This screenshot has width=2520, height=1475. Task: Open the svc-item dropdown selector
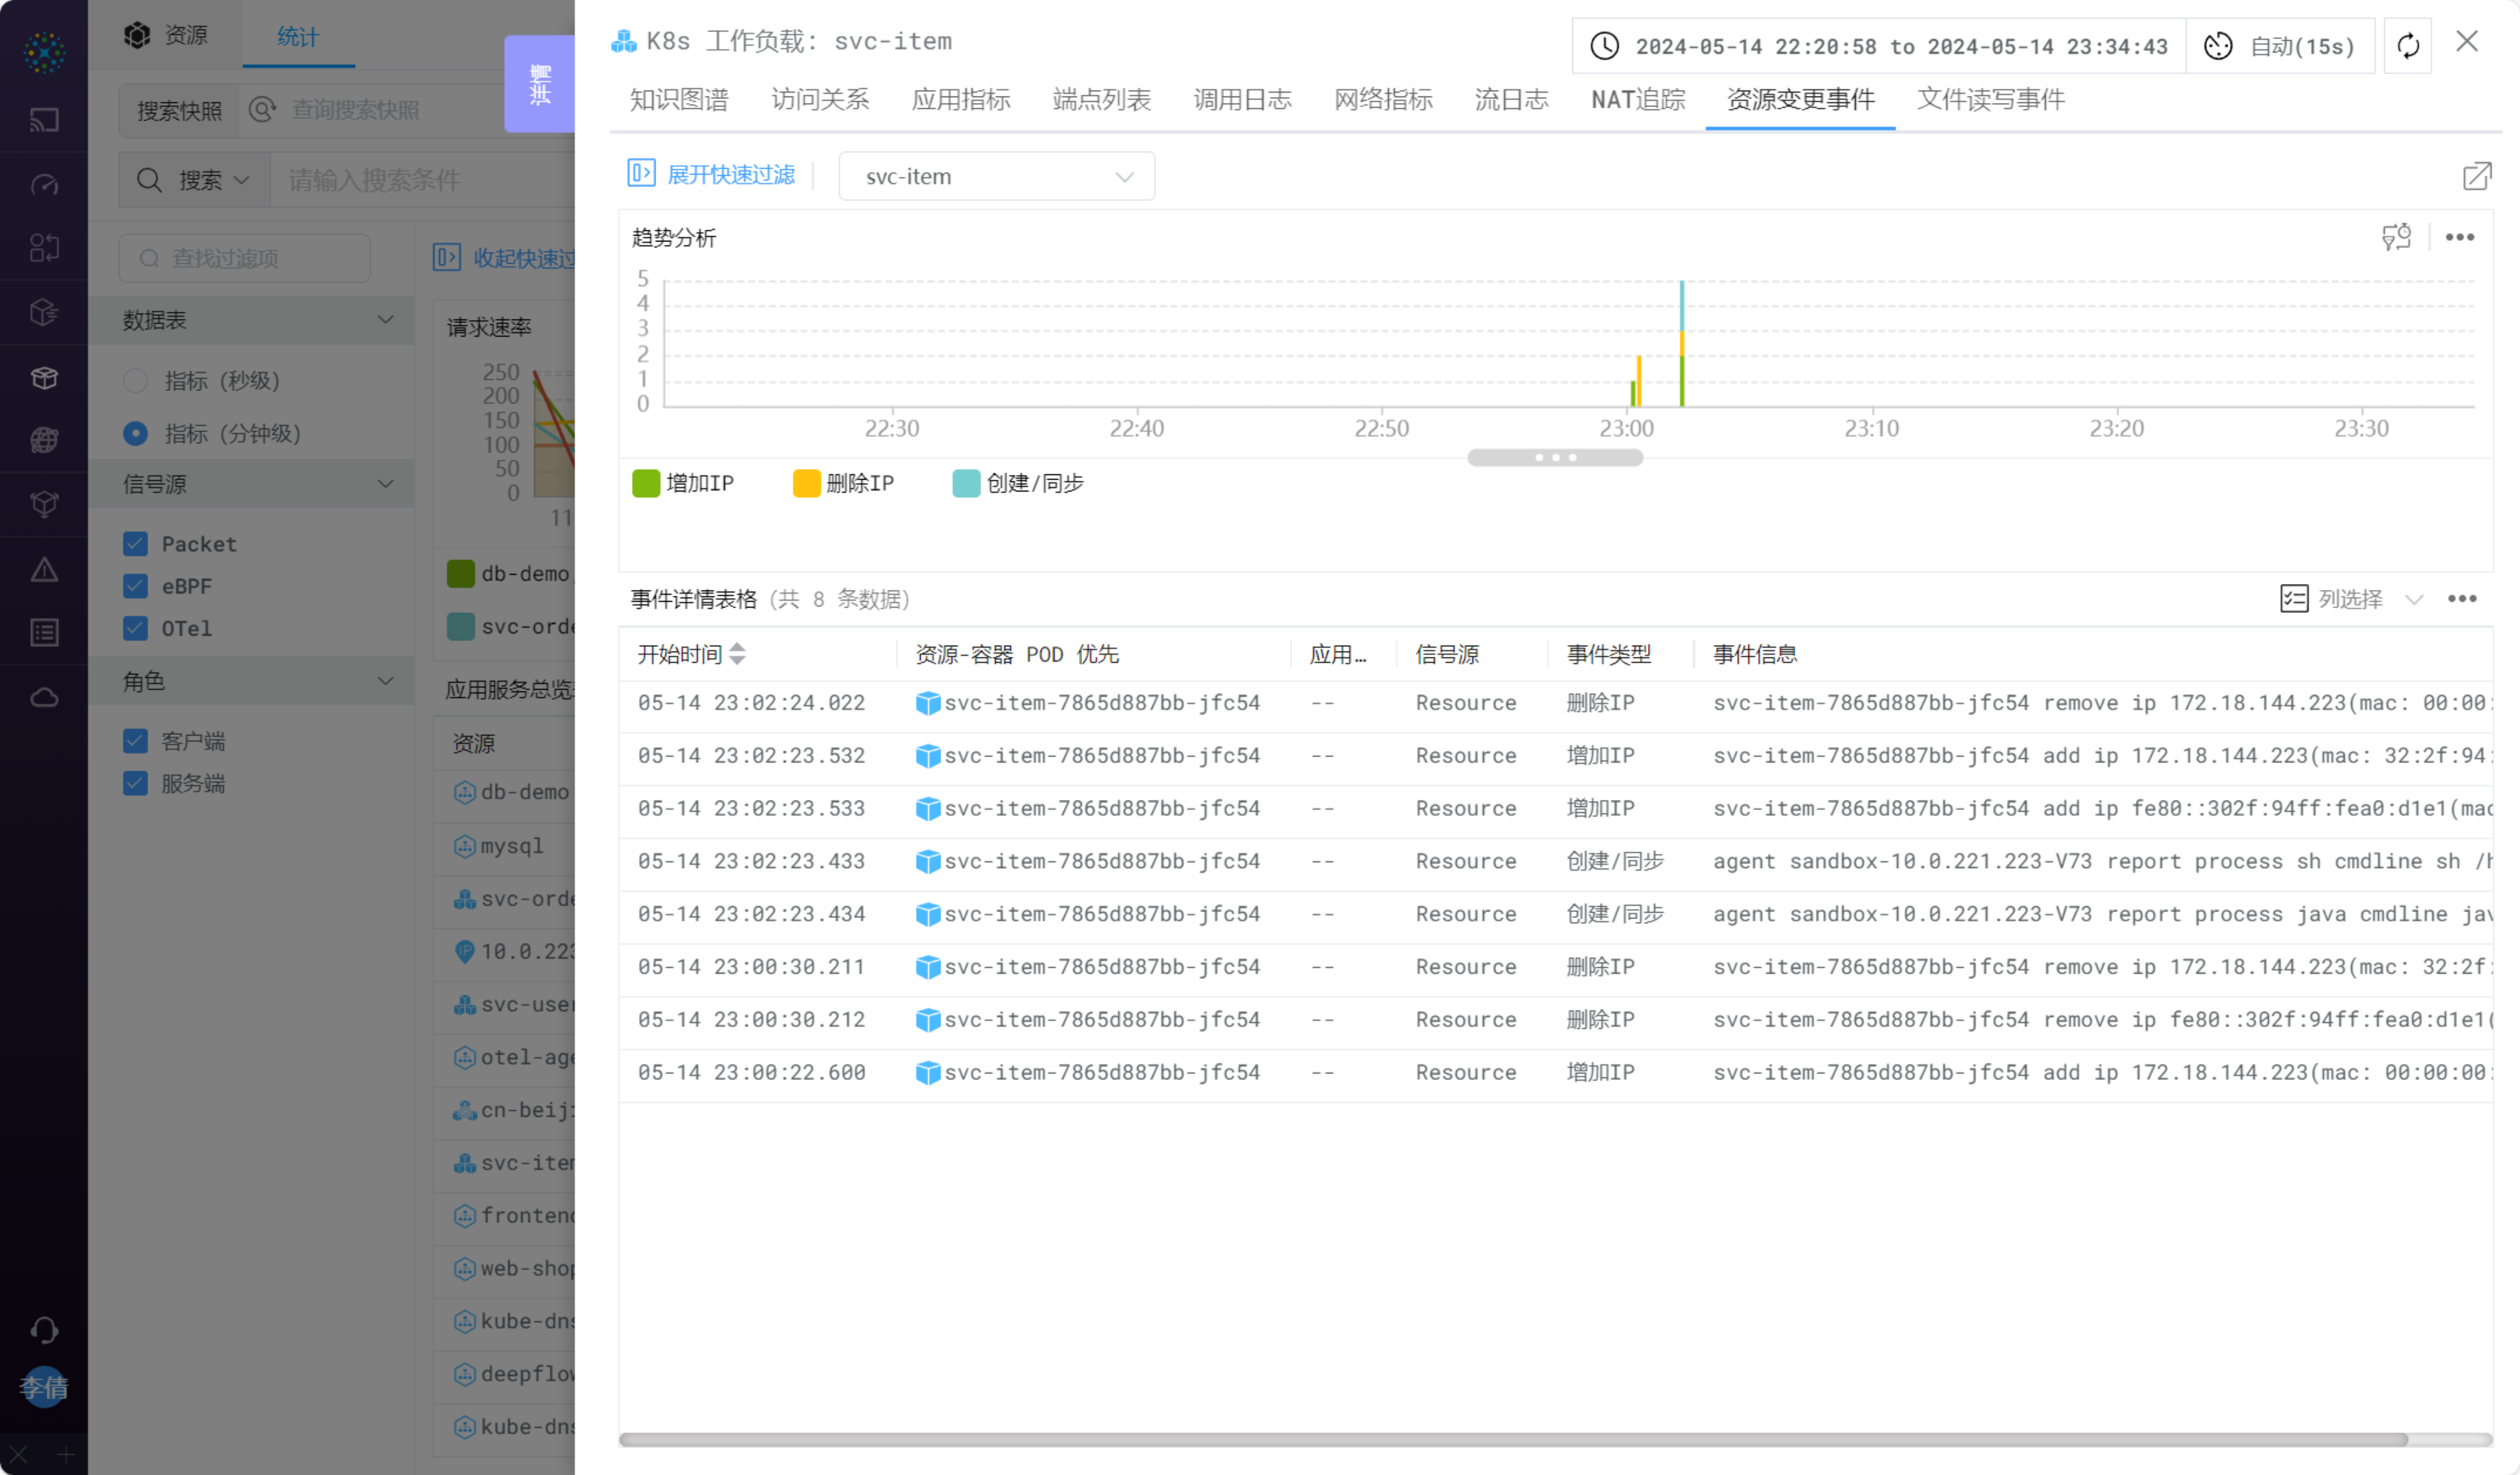tap(996, 177)
